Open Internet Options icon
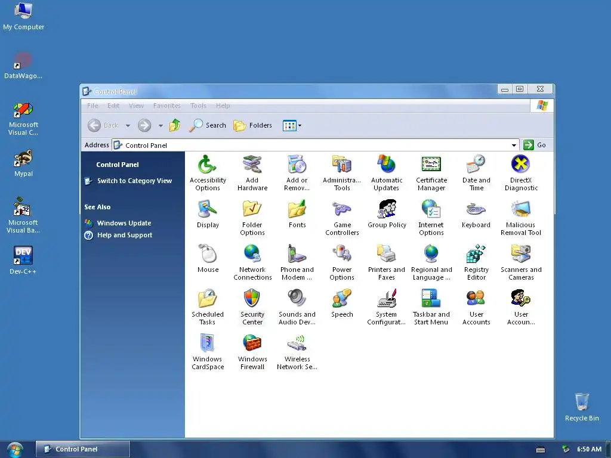The width and height of the screenshot is (611, 458). tap(431, 217)
